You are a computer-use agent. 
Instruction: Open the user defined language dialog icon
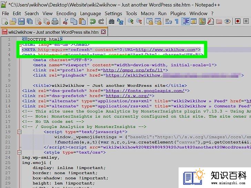pyautogui.click(x=193, y=21)
